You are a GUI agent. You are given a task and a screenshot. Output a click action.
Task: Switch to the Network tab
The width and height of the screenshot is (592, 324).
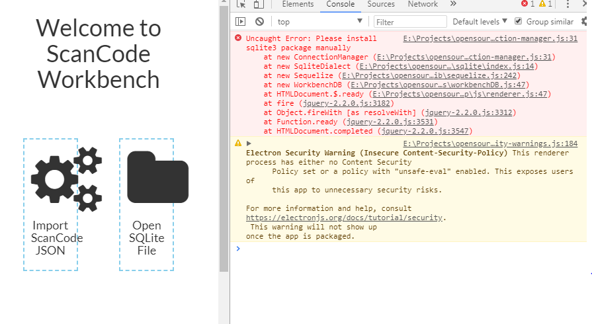coord(423,4)
